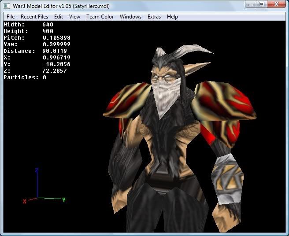Click the blue Z axis label
This screenshot has height=236, width=289.
click(37, 170)
